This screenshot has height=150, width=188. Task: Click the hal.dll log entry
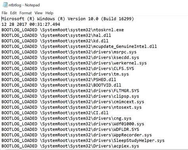(56, 35)
